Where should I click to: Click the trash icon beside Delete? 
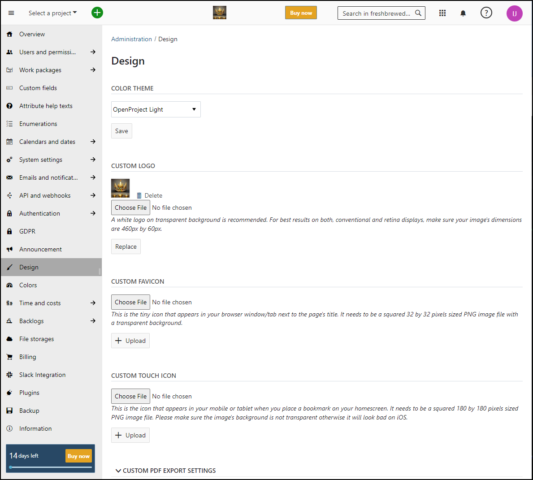click(x=139, y=195)
